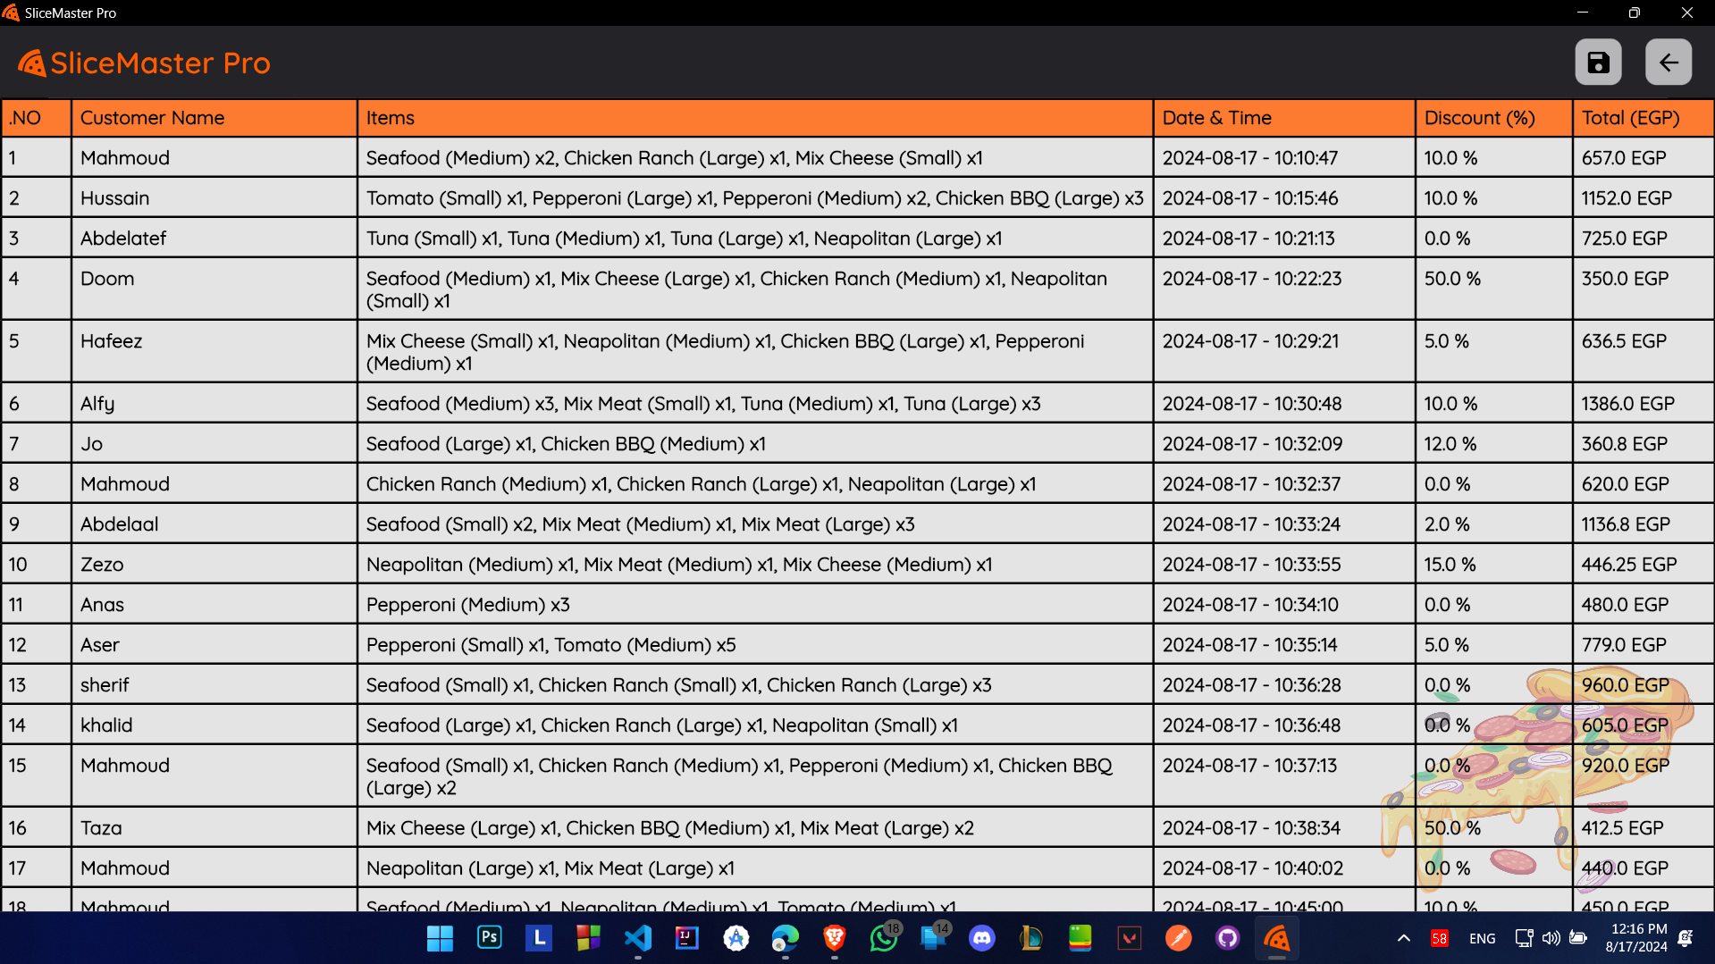This screenshot has height=964, width=1715.
Task: Go back using the arrow button
Action: click(x=1669, y=63)
